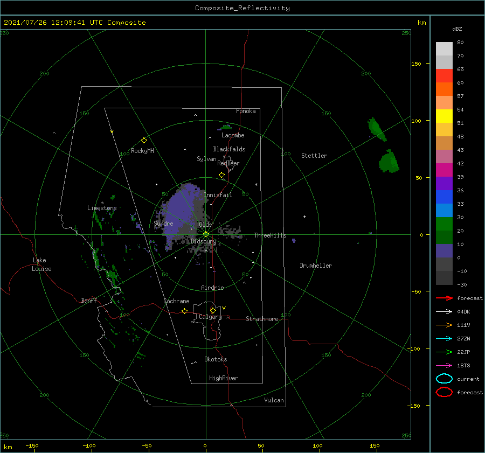
Task: Click the Stettler town label
Action: click(314, 156)
